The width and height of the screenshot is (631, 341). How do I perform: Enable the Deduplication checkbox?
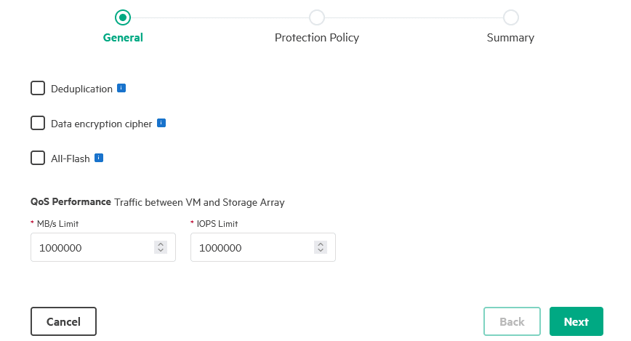38,88
